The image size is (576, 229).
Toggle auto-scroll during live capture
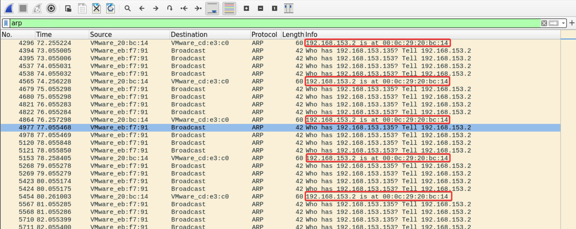point(212,8)
